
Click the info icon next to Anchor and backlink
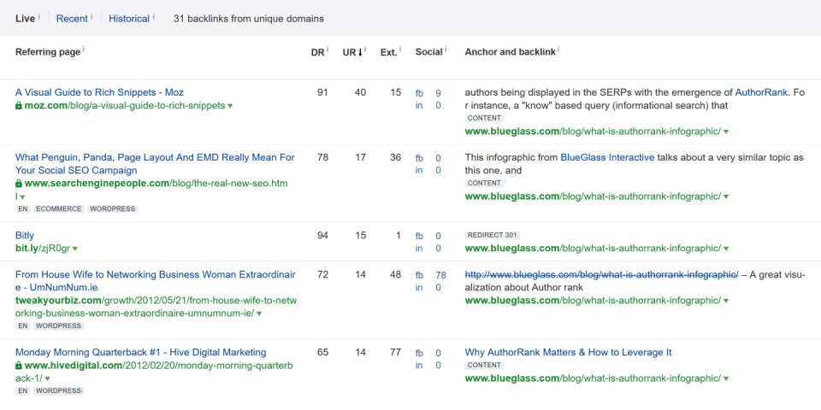pos(558,50)
